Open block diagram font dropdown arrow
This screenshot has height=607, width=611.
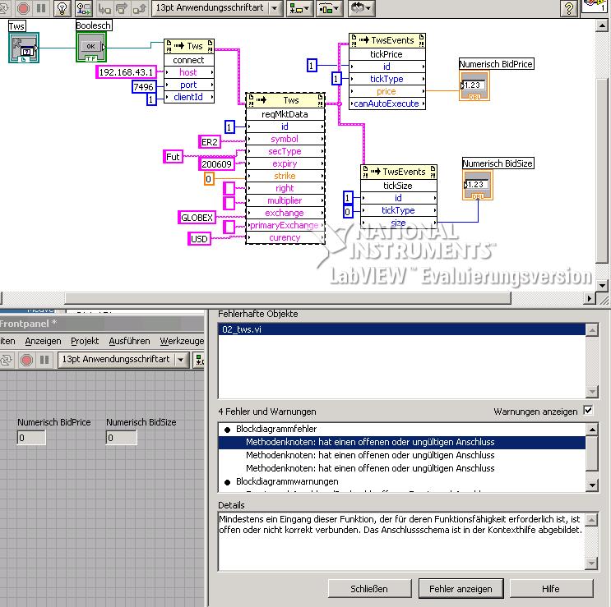[x=275, y=8]
